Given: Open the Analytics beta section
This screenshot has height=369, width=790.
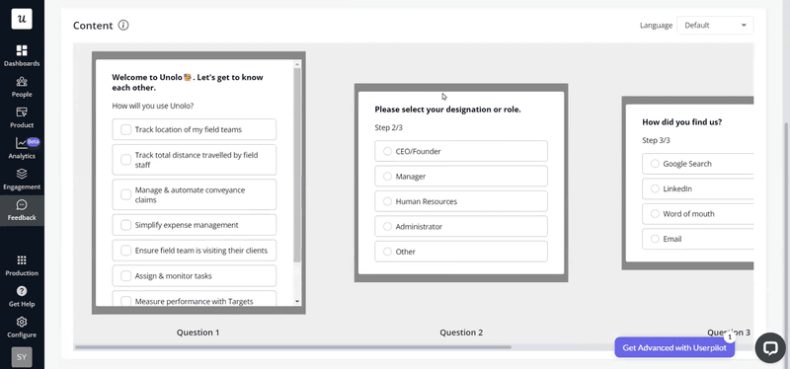Looking at the screenshot, I should (x=22, y=149).
